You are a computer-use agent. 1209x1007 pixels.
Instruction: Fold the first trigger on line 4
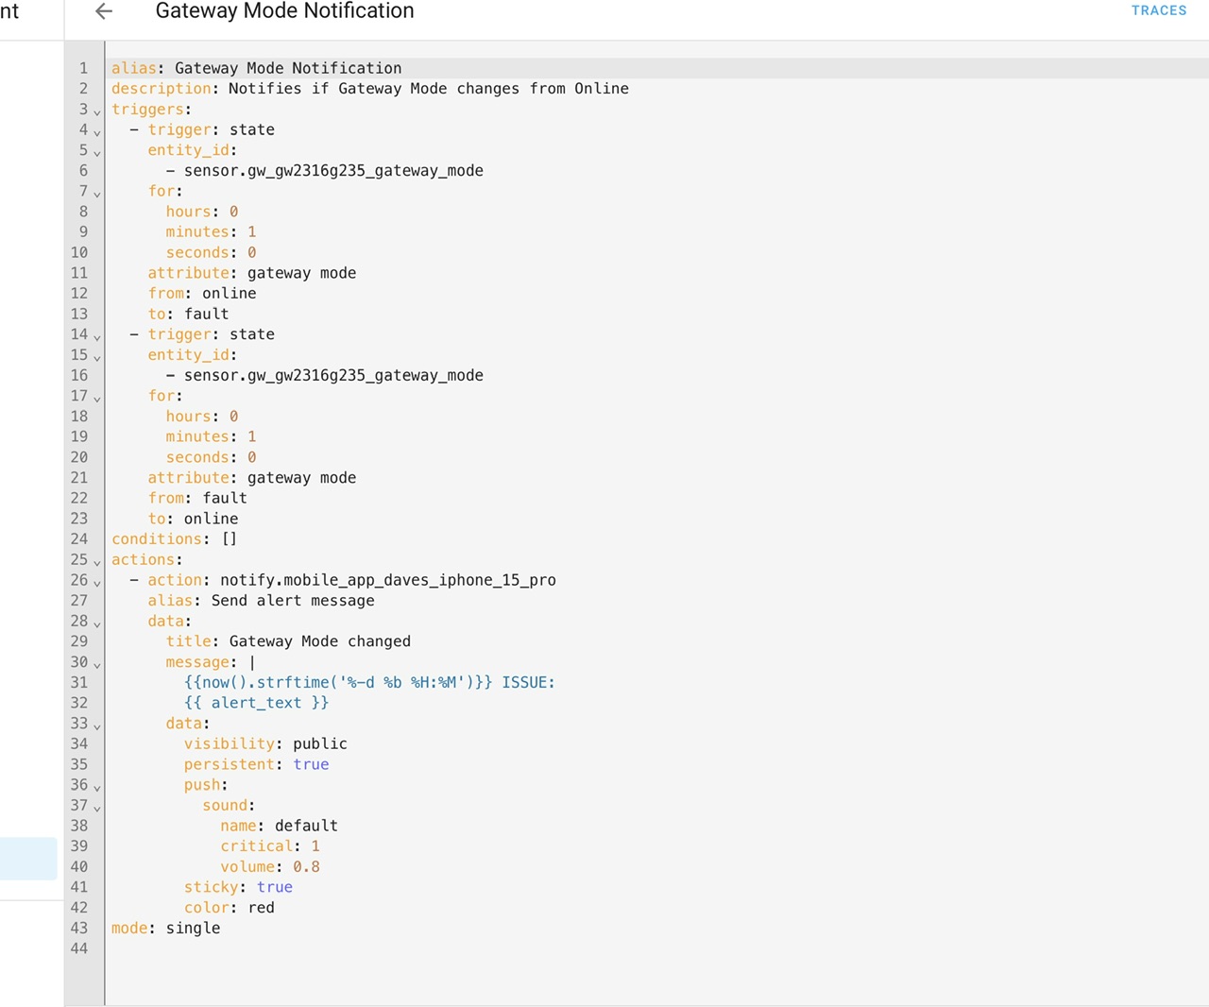point(96,132)
